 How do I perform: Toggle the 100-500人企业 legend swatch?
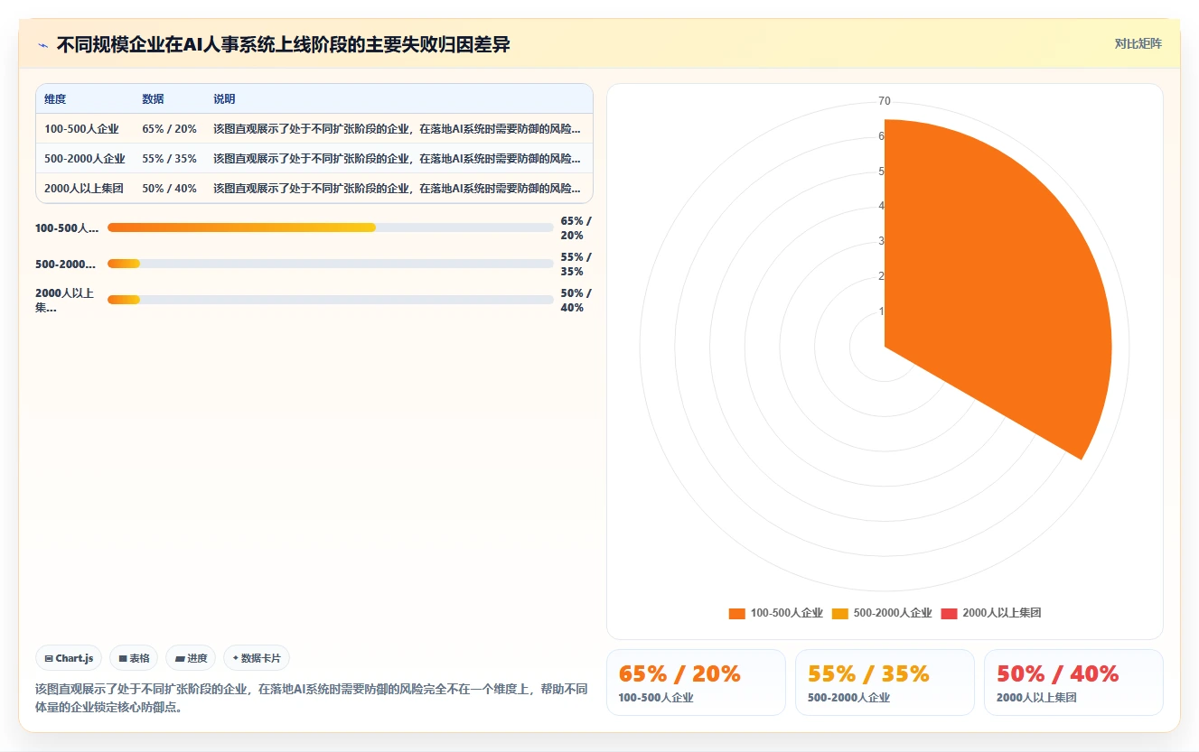pos(737,613)
